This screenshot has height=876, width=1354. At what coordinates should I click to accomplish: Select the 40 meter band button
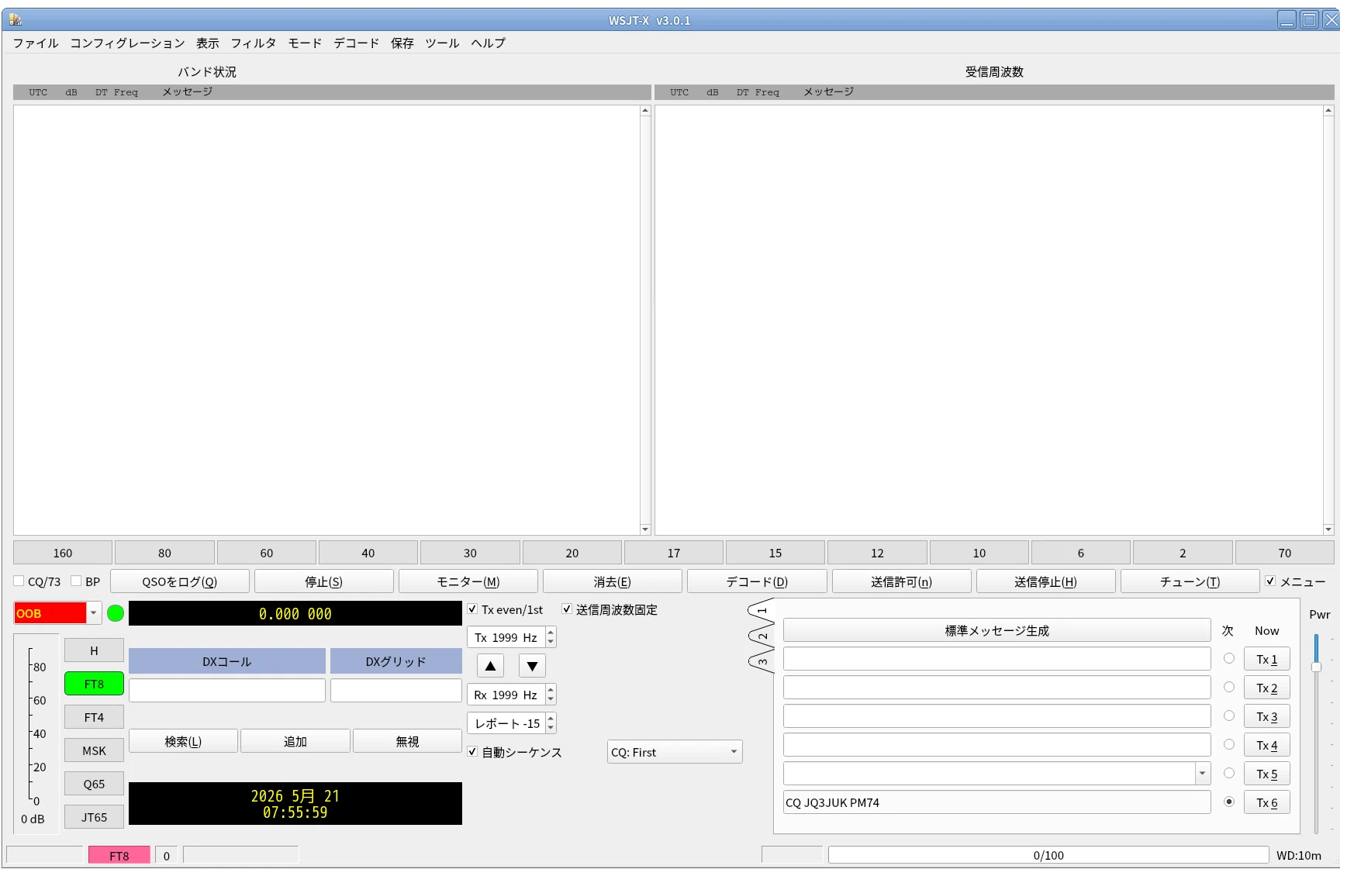point(368,553)
